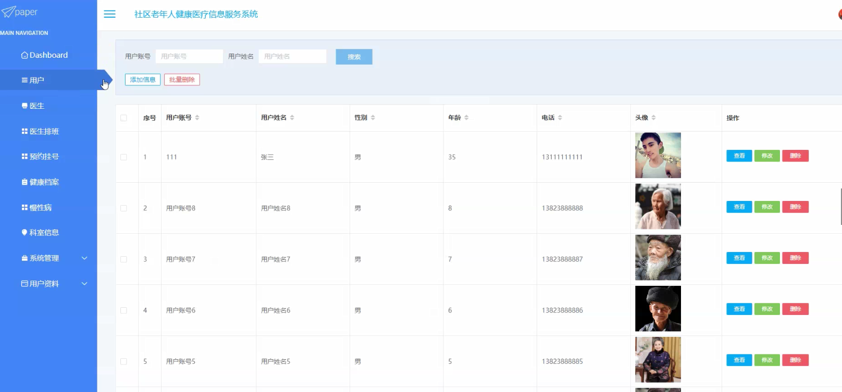The height and width of the screenshot is (392, 842).
Task: Open the 预约挂号 menu item
Action: [48, 156]
